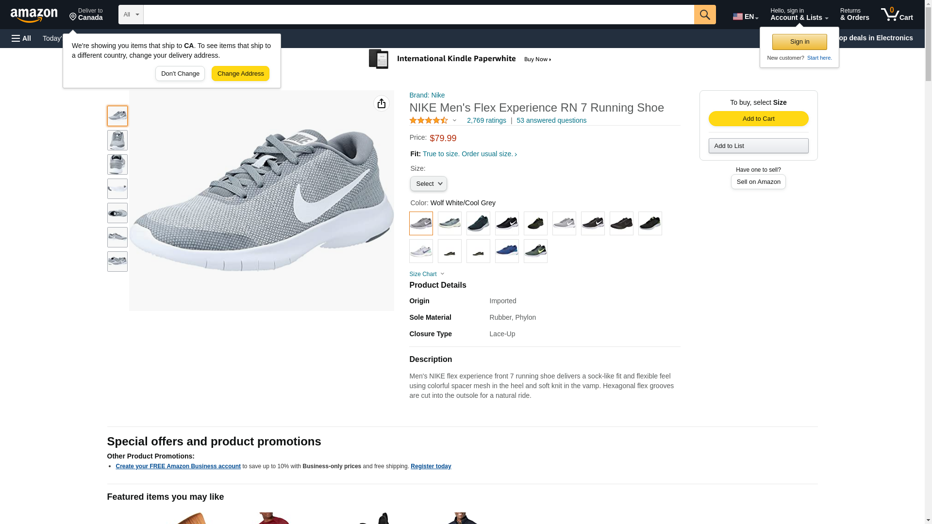Expand the Size Select dropdown
Viewport: 932px width, 524px height.
pyautogui.click(x=428, y=184)
